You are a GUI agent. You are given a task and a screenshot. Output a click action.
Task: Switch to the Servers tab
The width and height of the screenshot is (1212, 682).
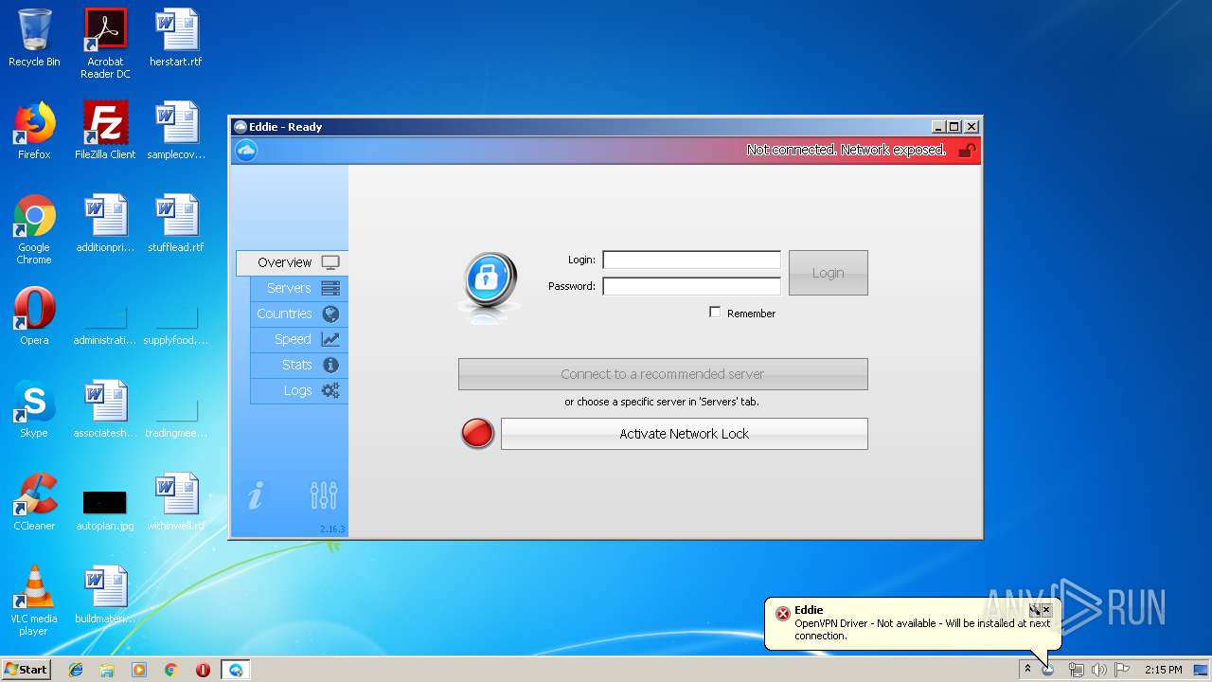[x=299, y=288]
